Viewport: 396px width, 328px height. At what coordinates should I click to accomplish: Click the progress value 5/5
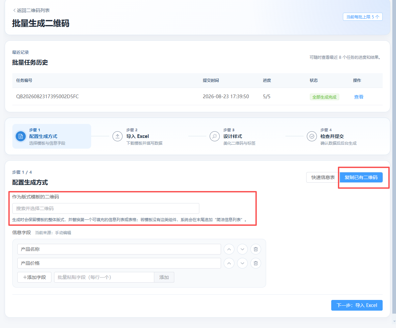click(267, 97)
